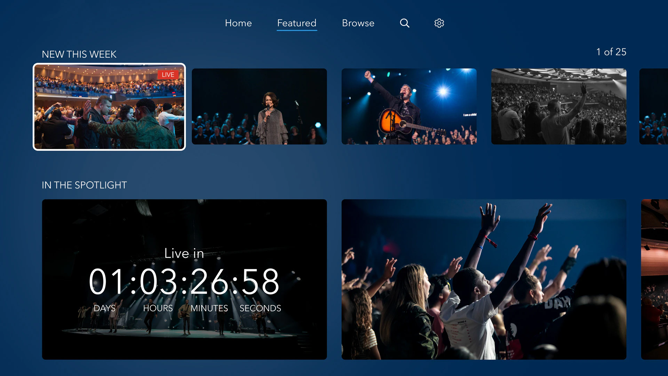Select the raised hands crowd video in spotlight row
The image size is (668, 376).
click(484, 279)
